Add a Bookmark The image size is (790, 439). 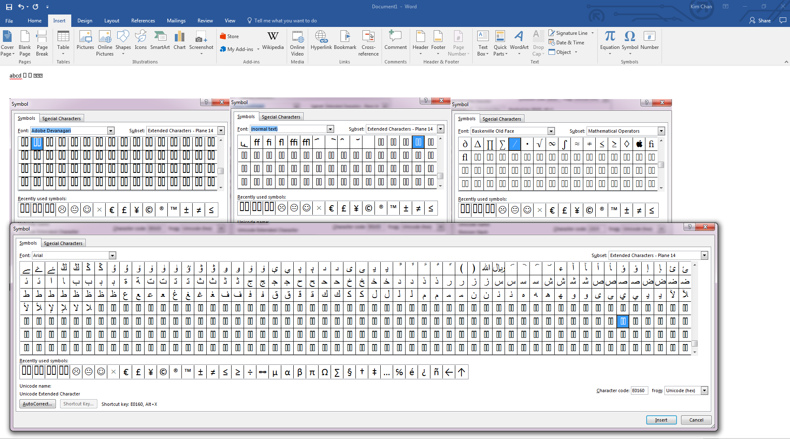(x=345, y=40)
